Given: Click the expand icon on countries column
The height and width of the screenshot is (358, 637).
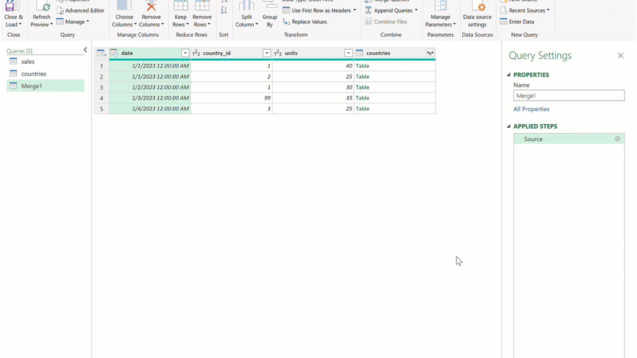Looking at the screenshot, I should click(430, 53).
